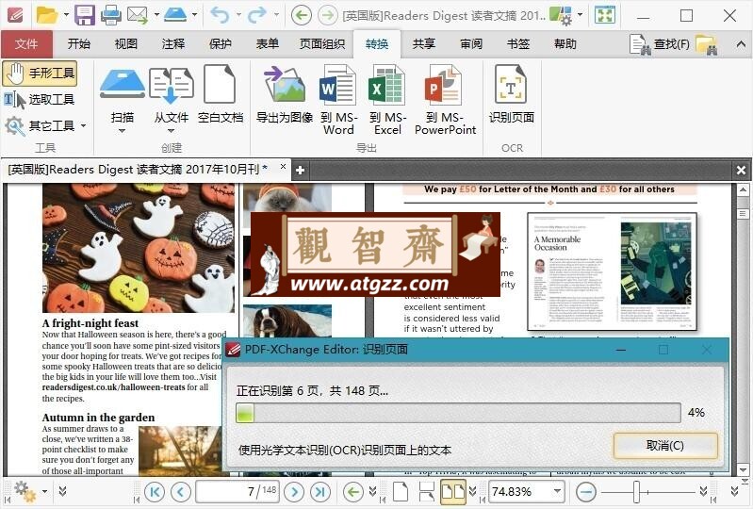Image resolution: width=753 pixels, height=509 pixels.
Task: Switch to the 表单 ribbon tab
Action: (267, 44)
